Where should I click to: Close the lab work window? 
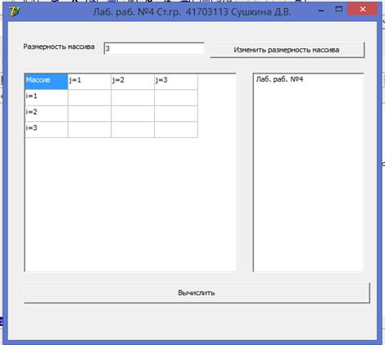click(363, 10)
